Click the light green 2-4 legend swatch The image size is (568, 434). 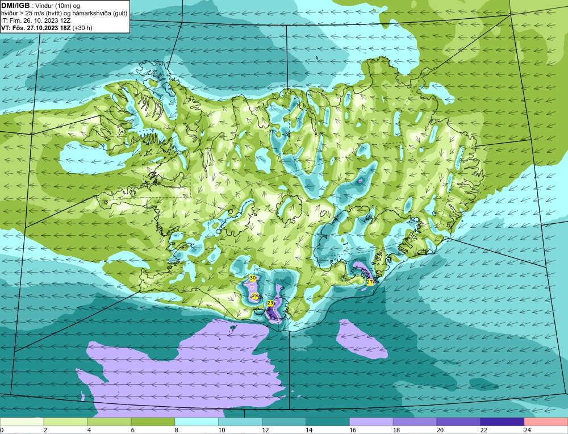(x=65, y=422)
